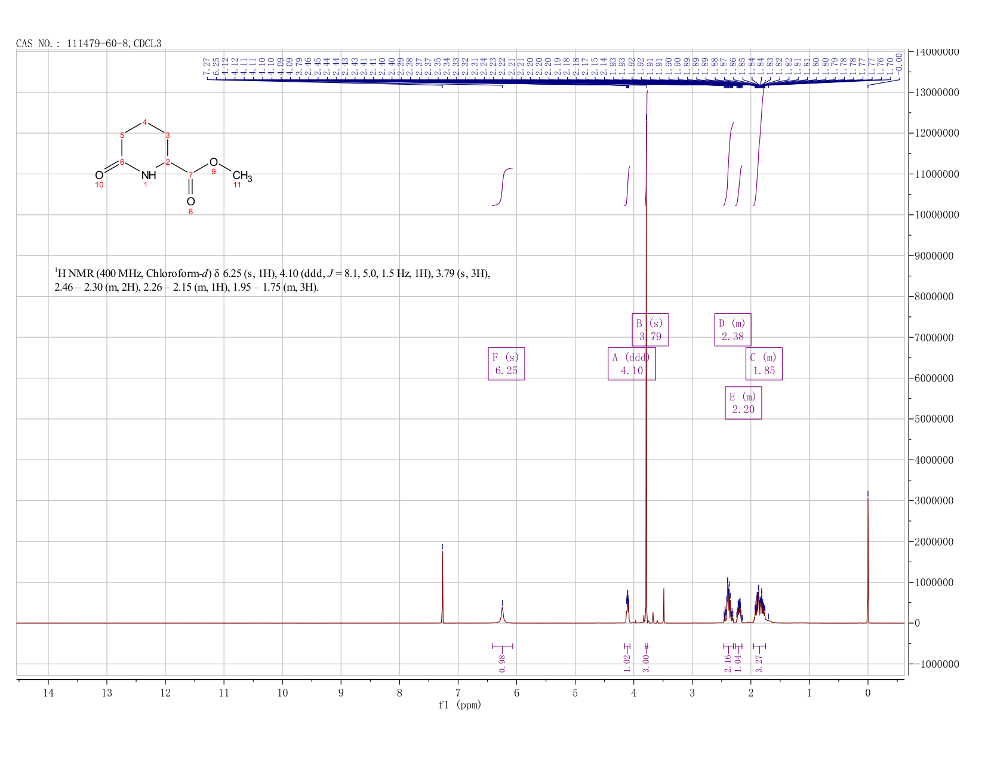Select the CAS NO. 111479-60-8 title text
The image size is (985, 761).
(89, 44)
